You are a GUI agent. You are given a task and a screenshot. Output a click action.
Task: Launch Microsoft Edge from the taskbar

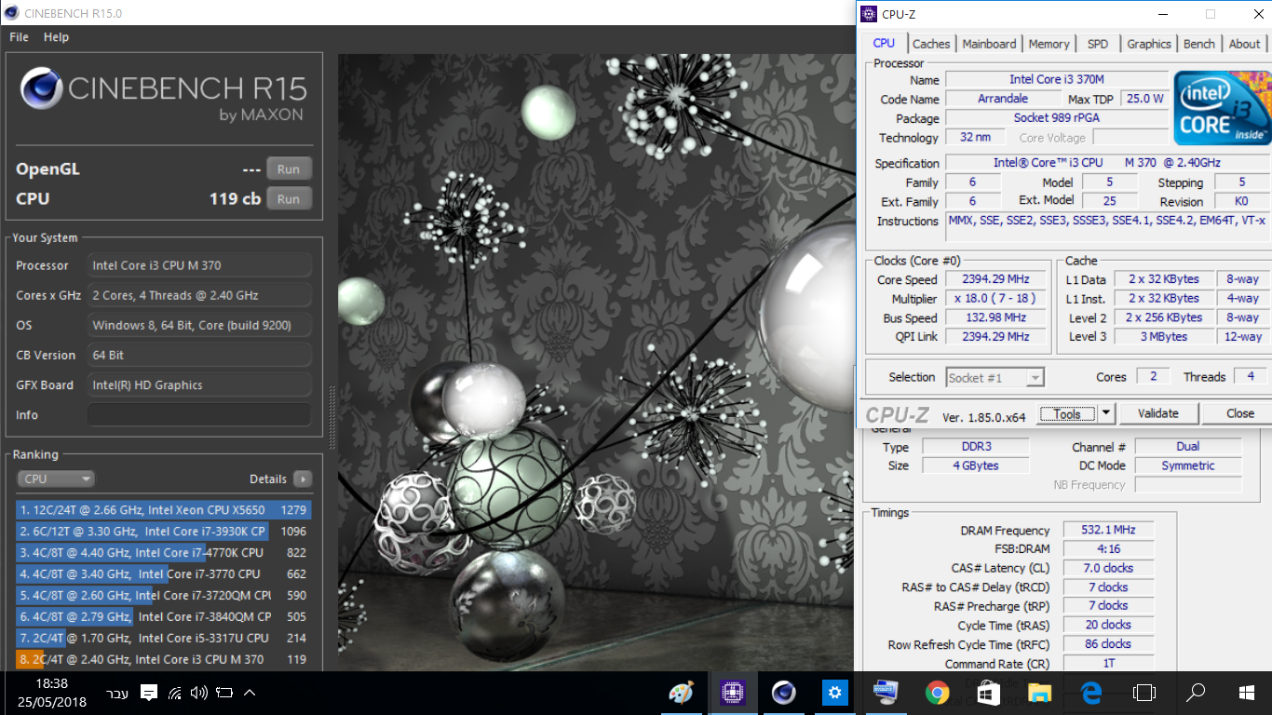[1090, 693]
